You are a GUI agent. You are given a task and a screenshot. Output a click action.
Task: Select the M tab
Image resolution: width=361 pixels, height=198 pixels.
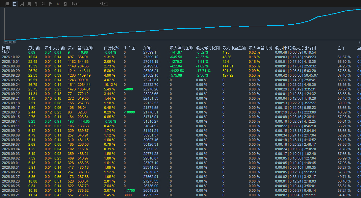point(58,4)
